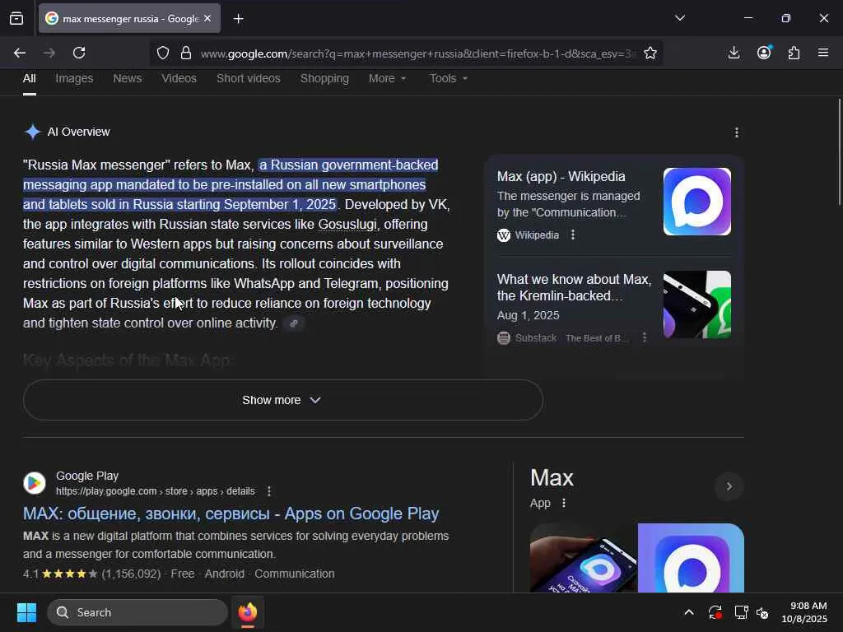The height and width of the screenshot is (632, 843).
Task: Click the AI Overview sparkle icon
Action: pyautogui.click(x=33, y=132)
